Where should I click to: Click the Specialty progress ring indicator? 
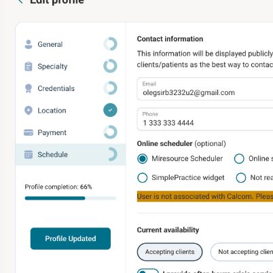click(110, 66)
